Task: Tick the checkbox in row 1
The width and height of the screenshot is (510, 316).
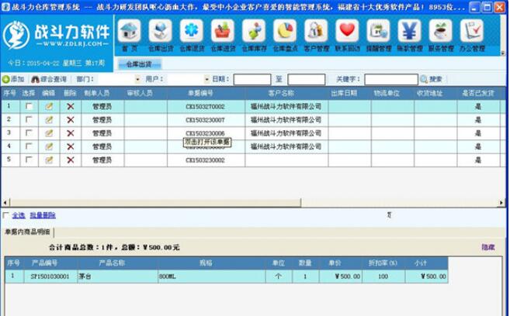Action: pos(29,106)
